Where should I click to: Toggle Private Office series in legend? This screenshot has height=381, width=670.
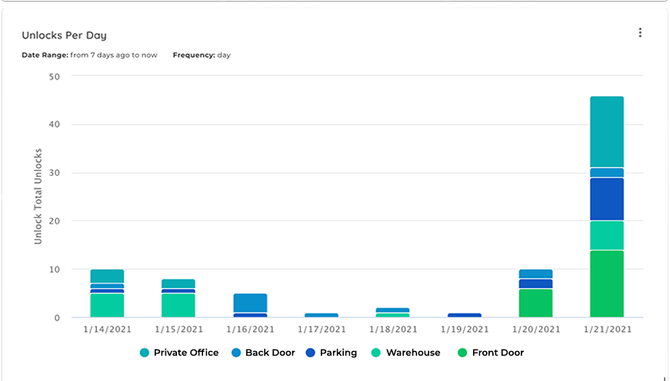pyautogui.click(x=178, y=353)
